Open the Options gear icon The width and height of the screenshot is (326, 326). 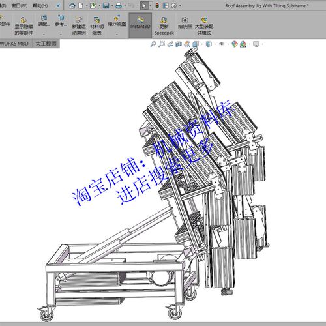click(x=173, y=5)
